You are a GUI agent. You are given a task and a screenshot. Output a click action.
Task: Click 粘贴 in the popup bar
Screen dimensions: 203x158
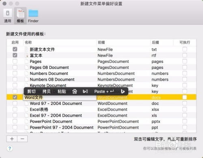pos(62,92)
